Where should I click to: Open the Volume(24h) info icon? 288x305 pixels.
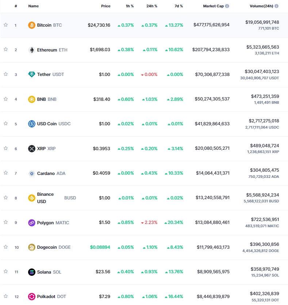click(x=277, y=6)
